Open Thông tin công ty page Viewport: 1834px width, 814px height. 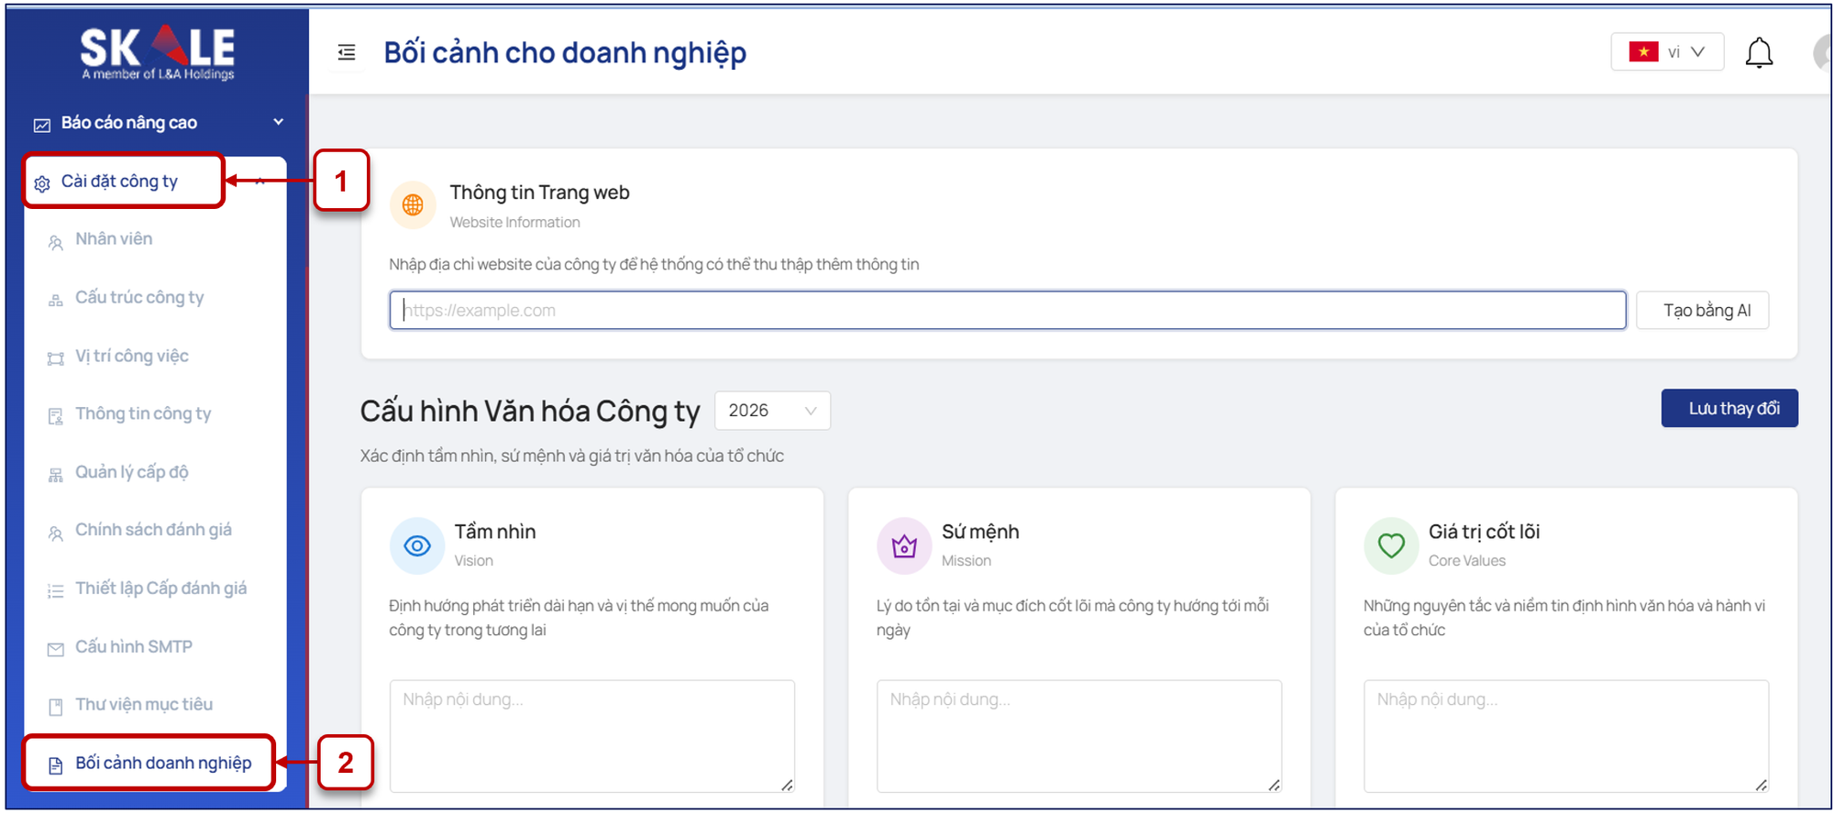(x=143, y=413)
